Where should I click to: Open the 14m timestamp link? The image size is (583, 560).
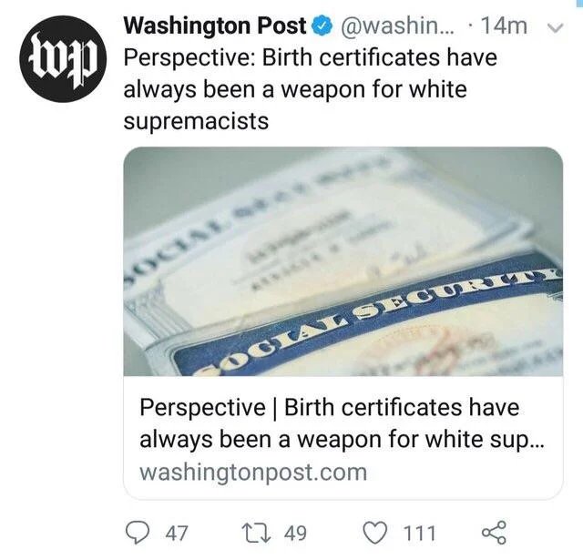pyautogui.click(x=504, y=26)
